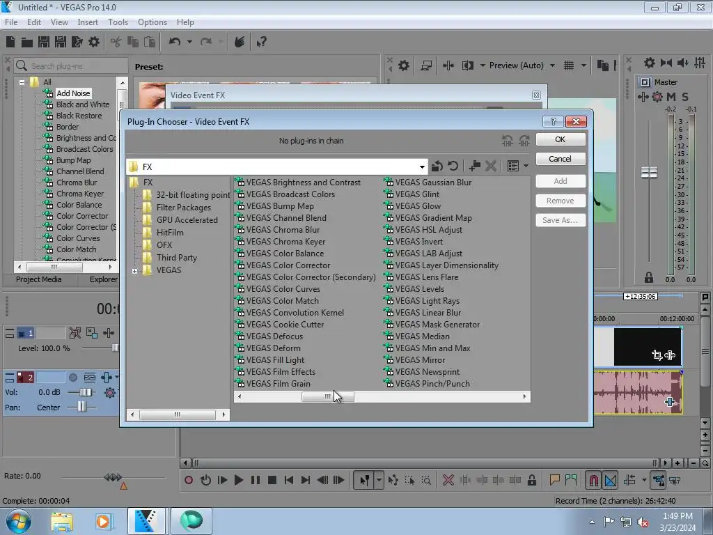Screen dimensions: 713x535
Task: Open Project Properties gear icon
Action: [x=94, y=42]
